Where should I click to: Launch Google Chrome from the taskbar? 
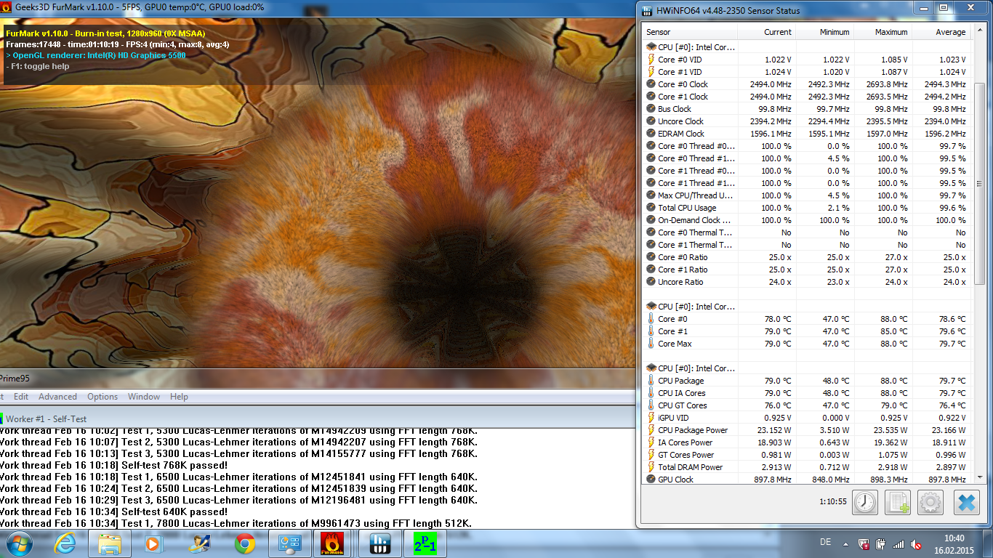pos(244,543)
